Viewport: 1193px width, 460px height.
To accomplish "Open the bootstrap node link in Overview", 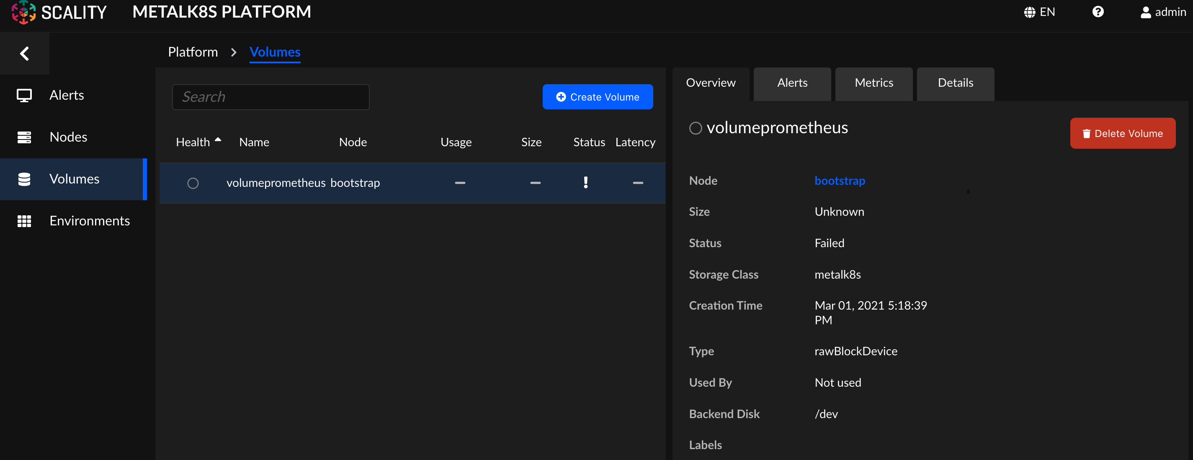I will pos(840,181).
